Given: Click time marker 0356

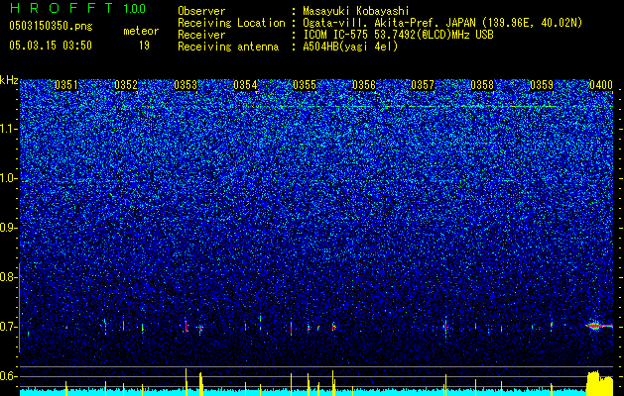Looking at the screenshot, I should tap(364, 85).
